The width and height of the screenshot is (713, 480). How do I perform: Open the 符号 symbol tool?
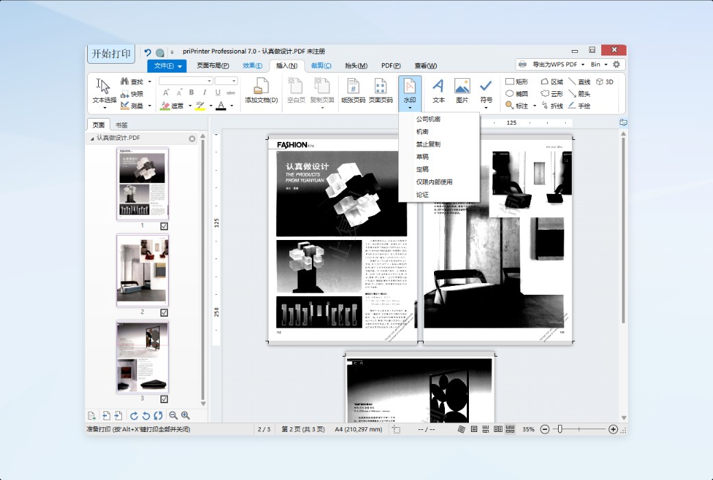coord(486,93)
